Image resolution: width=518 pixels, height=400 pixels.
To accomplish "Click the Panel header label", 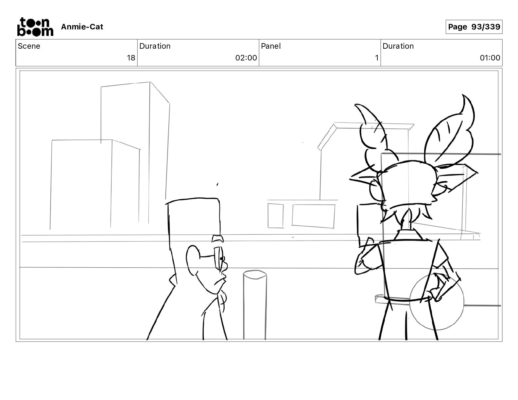I will pos(271,46).
